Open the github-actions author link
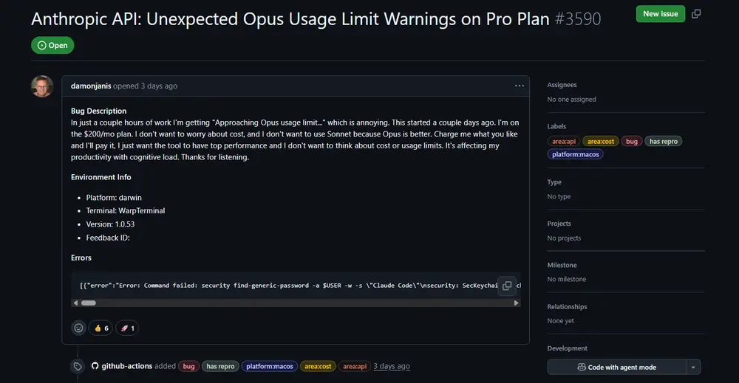The width and height of the screenshot is (739, 383). (x=127, y=366)
